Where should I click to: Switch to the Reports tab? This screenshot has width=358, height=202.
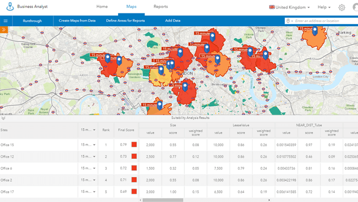tap(160, 7)
